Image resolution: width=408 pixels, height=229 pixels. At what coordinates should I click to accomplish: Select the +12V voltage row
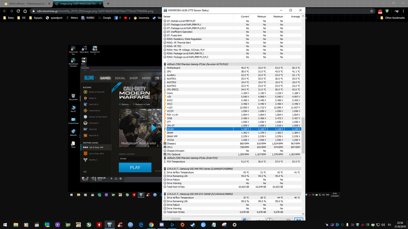tap(233, 108)
